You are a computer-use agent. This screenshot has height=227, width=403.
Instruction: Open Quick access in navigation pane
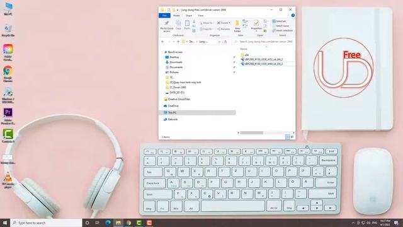tap(173, 52)
